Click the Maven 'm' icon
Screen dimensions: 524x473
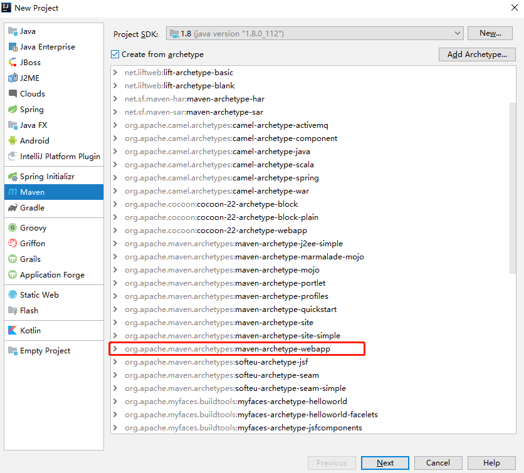click(x=13, y=192)
